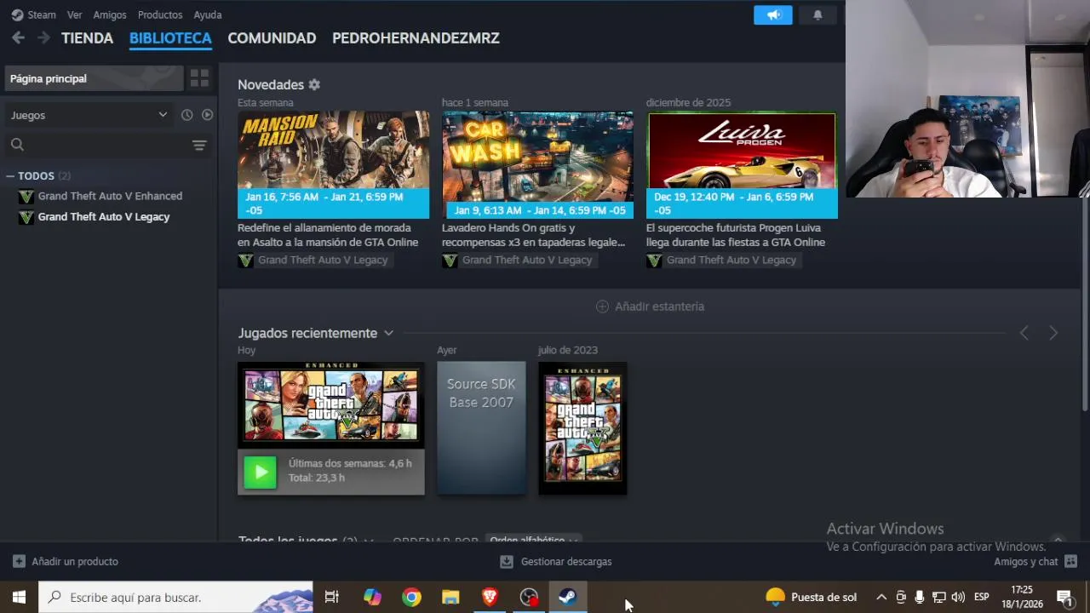Open the COMUNIDAD tab
The width and height of the screenshot is (1090, 613).
click(x=272, y=37)
